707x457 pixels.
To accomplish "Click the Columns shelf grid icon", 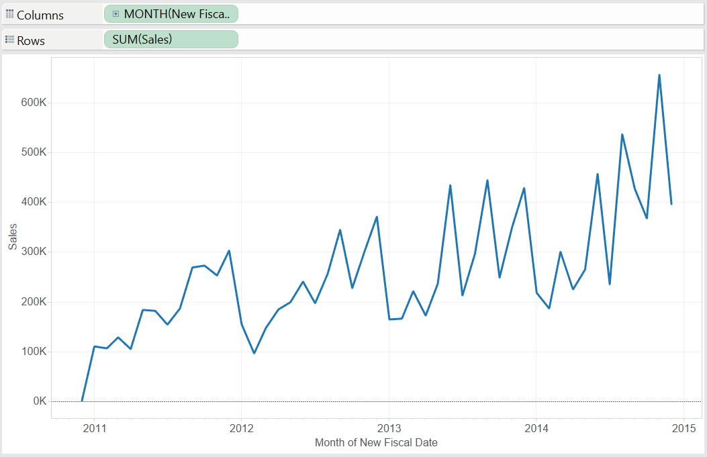I will (11, 13).
